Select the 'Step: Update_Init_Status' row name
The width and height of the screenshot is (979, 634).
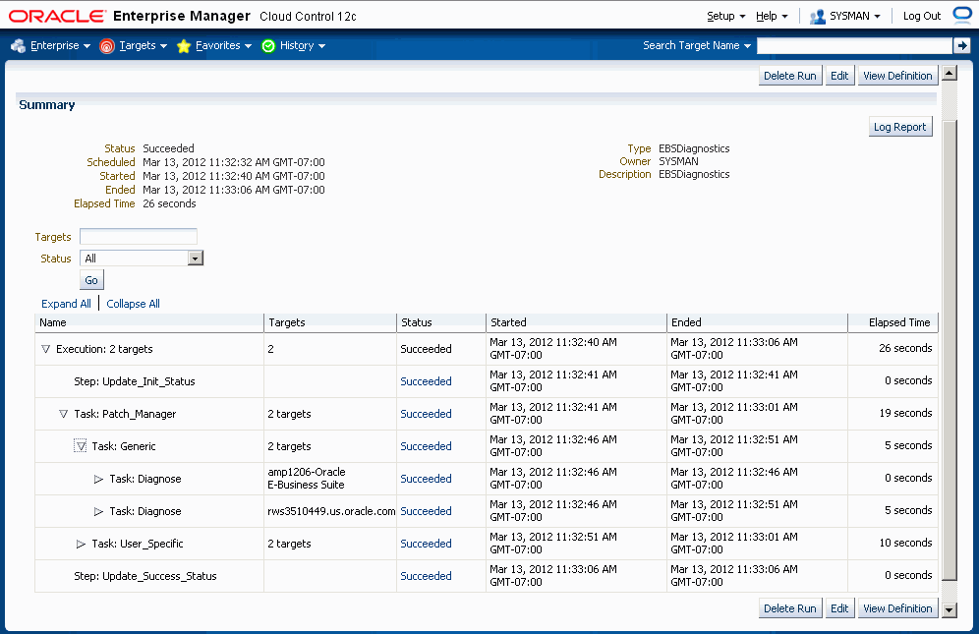pyautogui.click(x=135, y=381)
